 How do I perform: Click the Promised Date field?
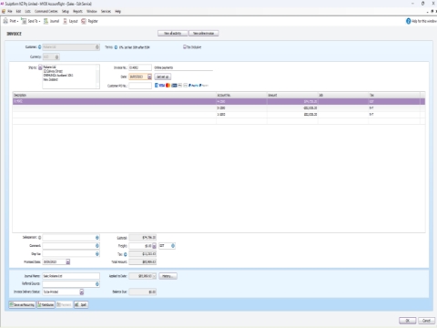pos(54,261)
